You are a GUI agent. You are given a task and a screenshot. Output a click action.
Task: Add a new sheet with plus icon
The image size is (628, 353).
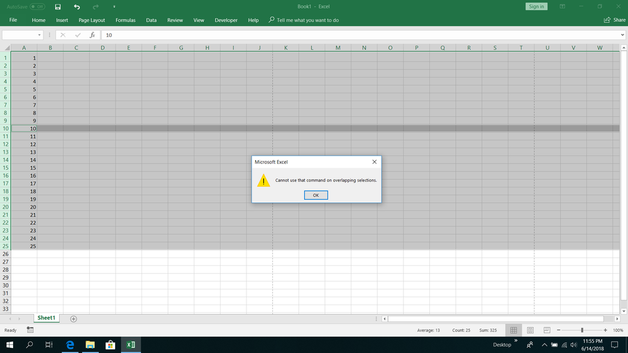pyautogui.click(x=74, y=318)
